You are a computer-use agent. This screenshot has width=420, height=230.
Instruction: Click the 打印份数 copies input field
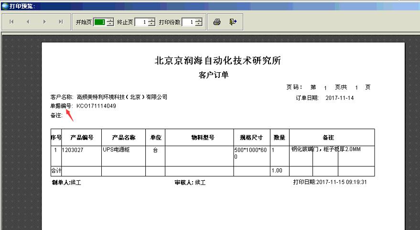(188, 22)
